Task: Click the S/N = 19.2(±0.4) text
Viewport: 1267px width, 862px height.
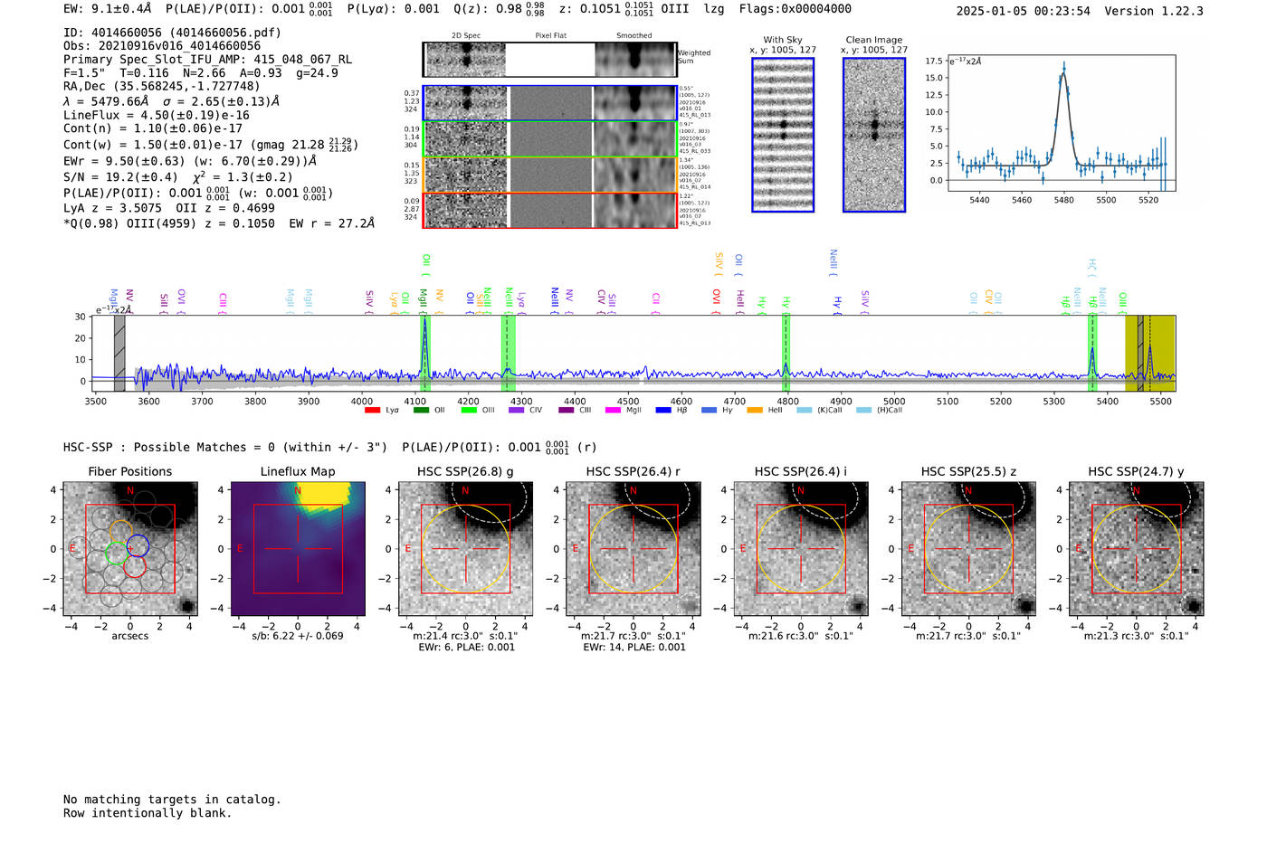Action: click(x=120, y=177)
